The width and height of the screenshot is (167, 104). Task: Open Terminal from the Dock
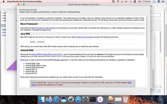[93, 99]
